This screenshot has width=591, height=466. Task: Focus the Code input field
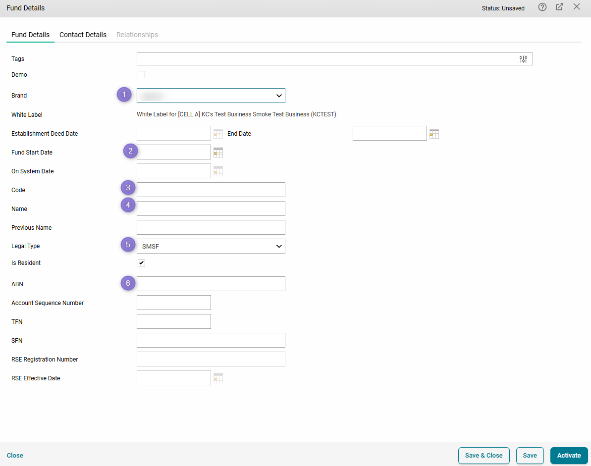[211, 190]
